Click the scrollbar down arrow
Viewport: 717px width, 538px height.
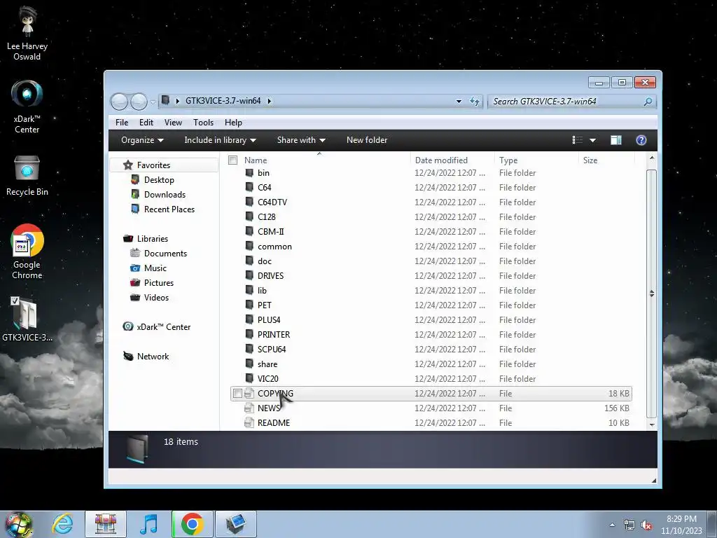coord(652,425)
